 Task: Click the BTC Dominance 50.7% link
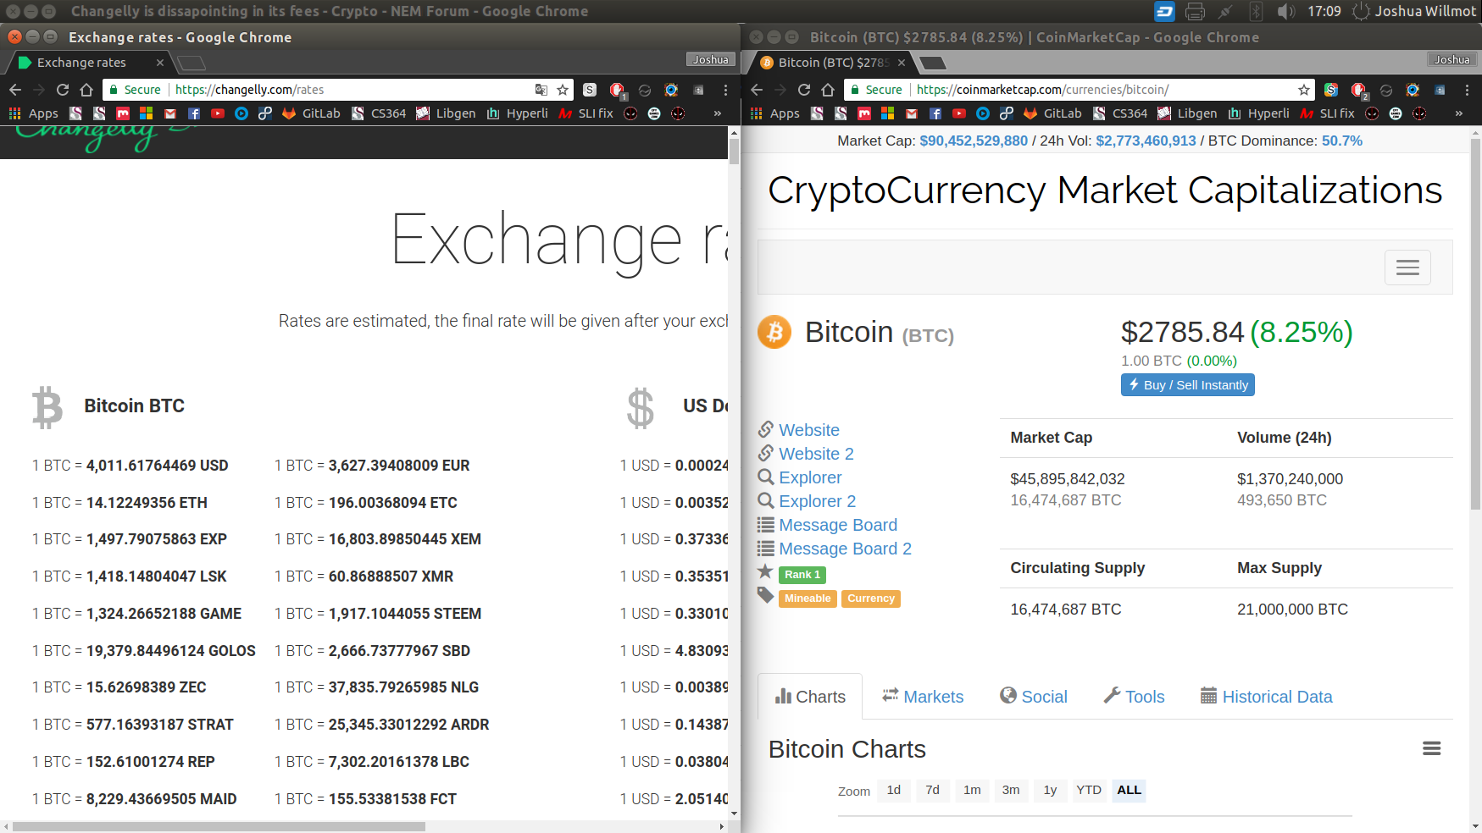coord(1342,141)
